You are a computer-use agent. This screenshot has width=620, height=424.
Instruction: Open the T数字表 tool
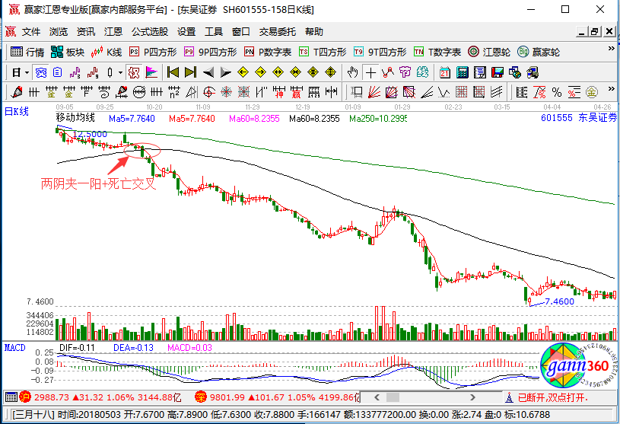(x=437, y=52)
